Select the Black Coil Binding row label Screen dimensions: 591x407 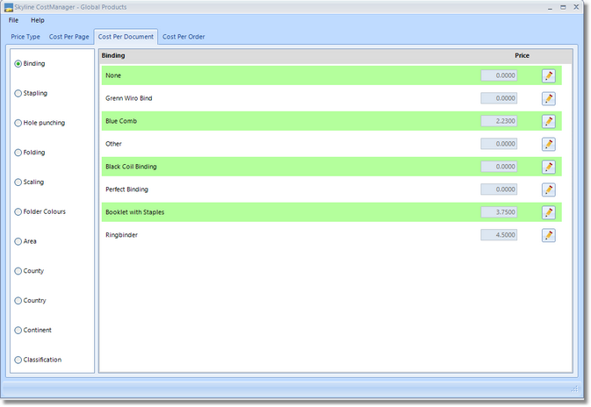(131, 167)
